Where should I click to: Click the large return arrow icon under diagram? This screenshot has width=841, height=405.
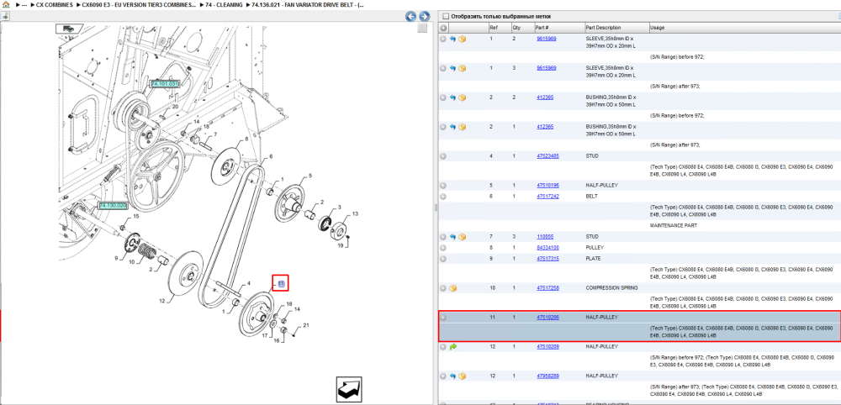point(349,390)
